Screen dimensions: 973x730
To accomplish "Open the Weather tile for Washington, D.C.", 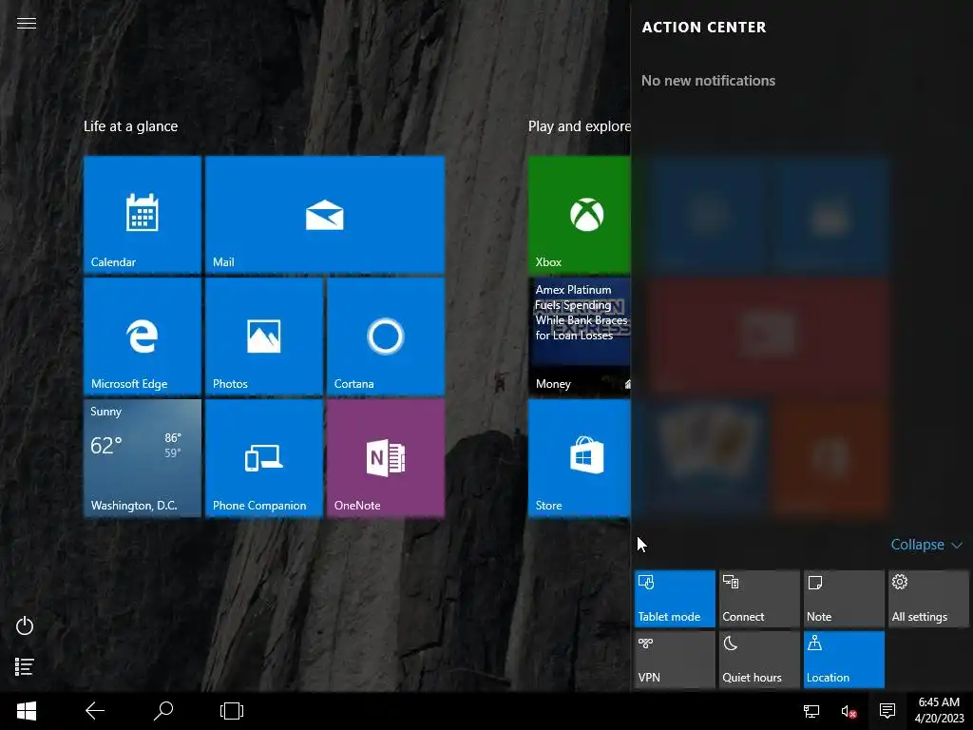I will coord(143,457).
